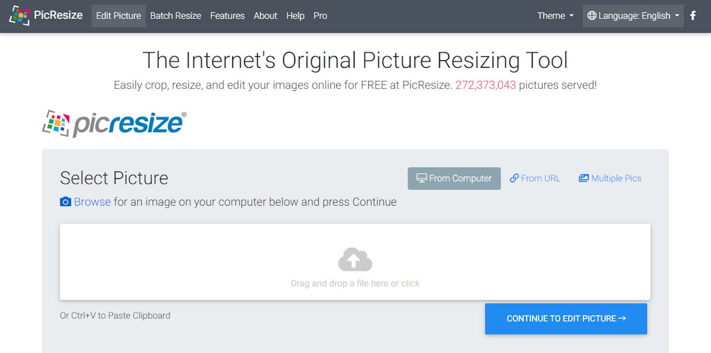Click the Browse link

[x=92, y=201]
